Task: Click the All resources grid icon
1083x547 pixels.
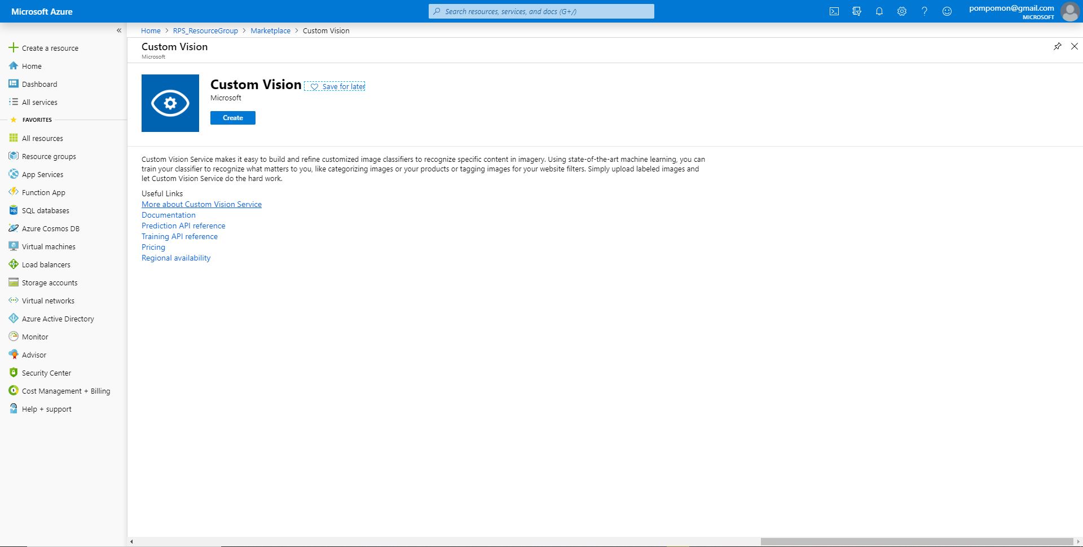Action: tap(14, 138)
